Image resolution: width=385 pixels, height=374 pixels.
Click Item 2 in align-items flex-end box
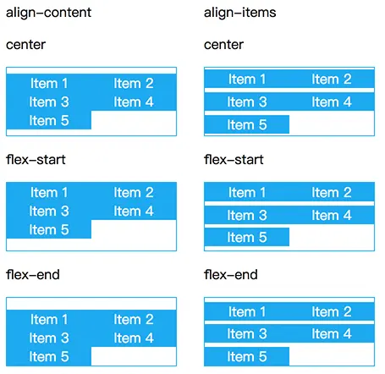[x=332, y=311]
